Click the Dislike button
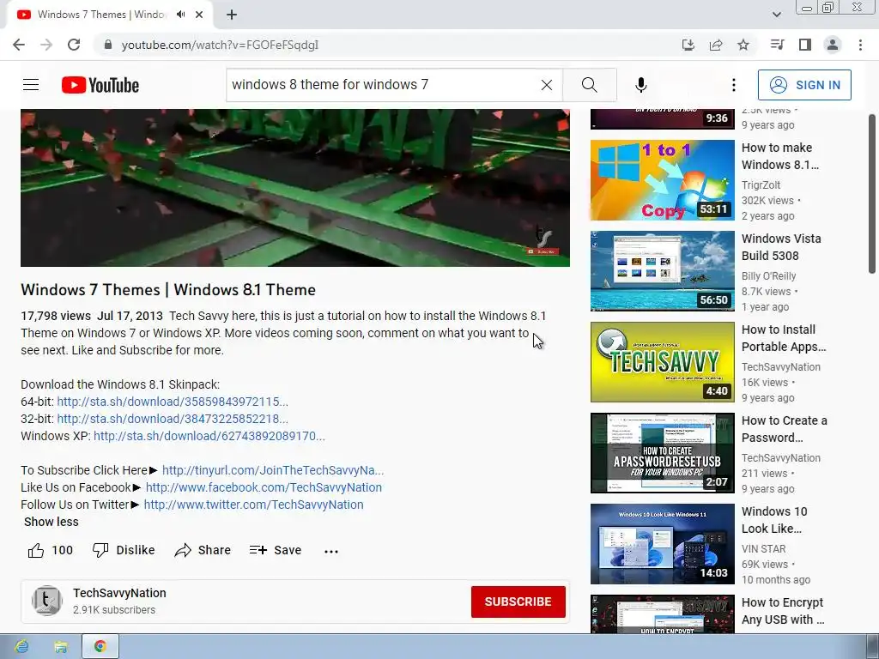The height and width of the screenshot is (659, 879). [x=124, y=550]
